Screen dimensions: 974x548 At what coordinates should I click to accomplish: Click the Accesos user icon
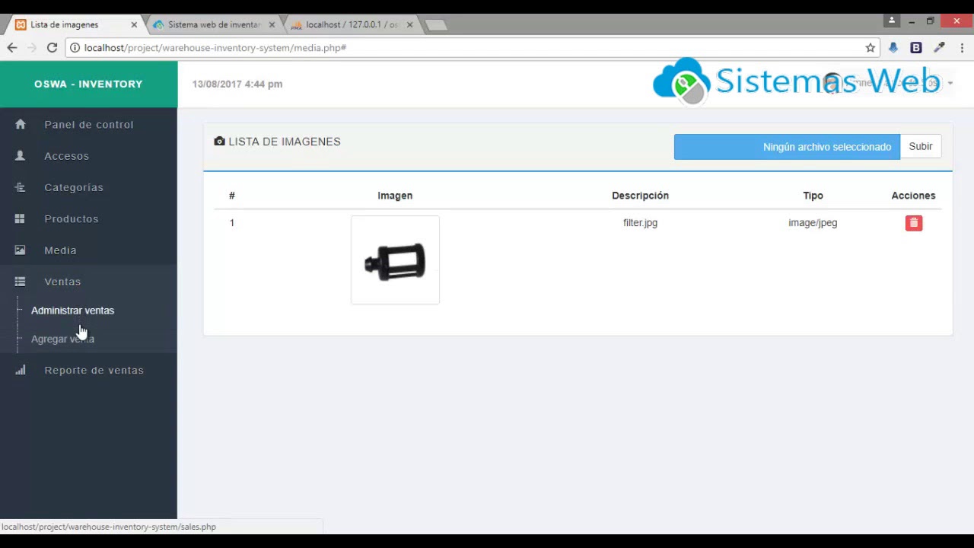tap(20, 155)
